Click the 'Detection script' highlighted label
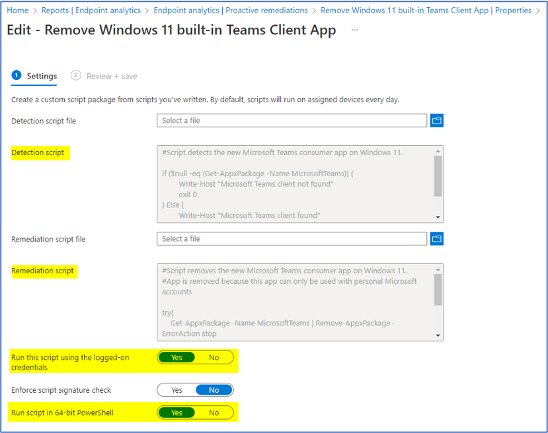This screenshot has height=433, width=548. point(38,153)
